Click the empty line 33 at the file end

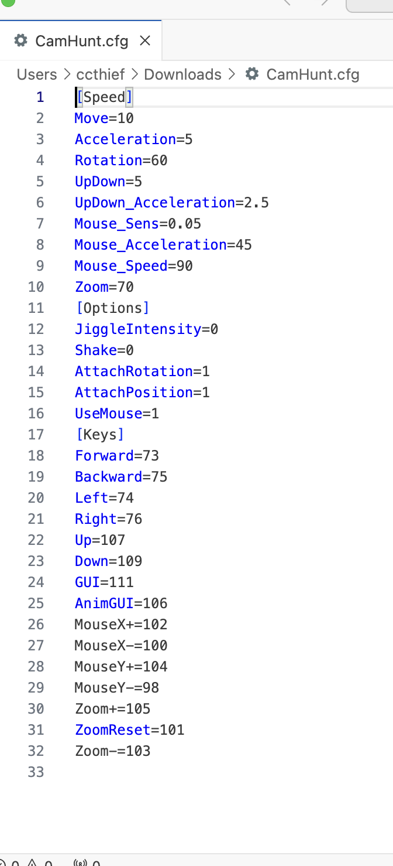coord(175,772)
